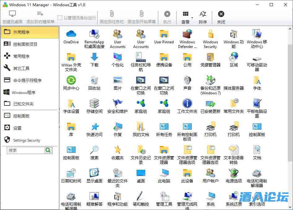
Task: Click the green search magnifier button
Action: pos(48,150)
